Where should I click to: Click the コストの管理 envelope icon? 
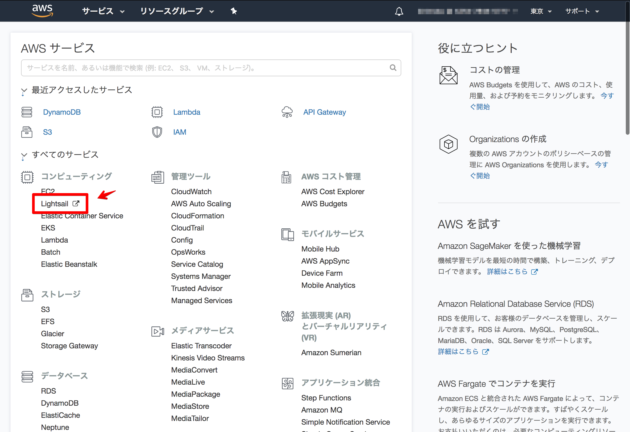448,75
